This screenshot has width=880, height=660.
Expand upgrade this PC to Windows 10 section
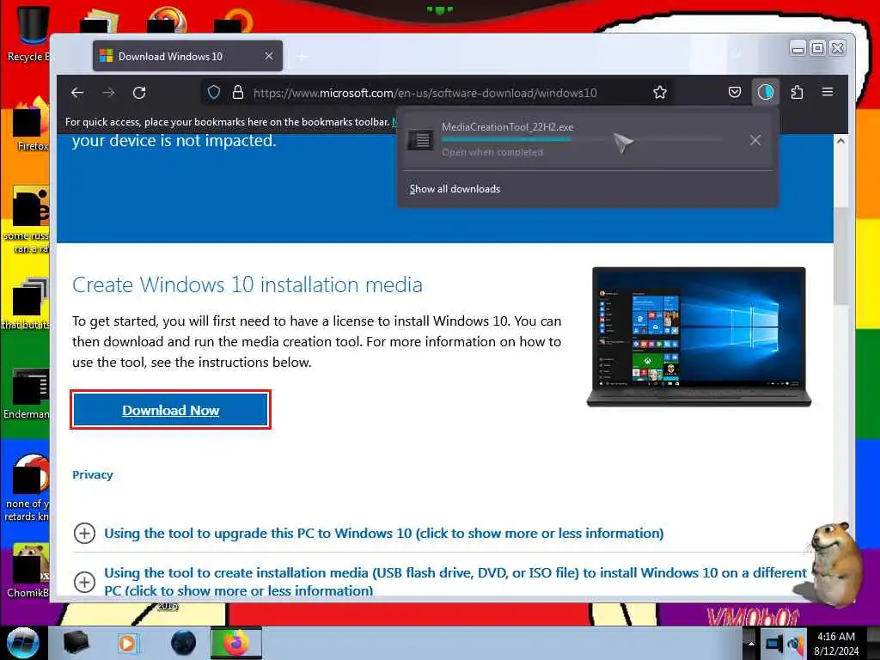tap(384, 533)
